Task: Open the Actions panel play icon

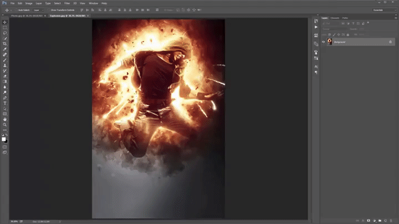Action: (x=316, y=27)
